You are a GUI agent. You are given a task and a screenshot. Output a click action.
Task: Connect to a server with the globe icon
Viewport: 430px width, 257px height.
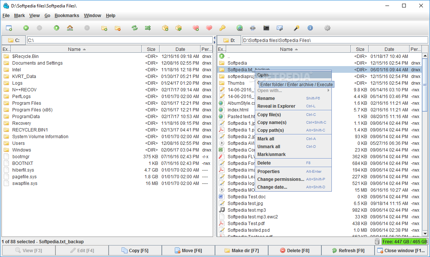point(240,28)
